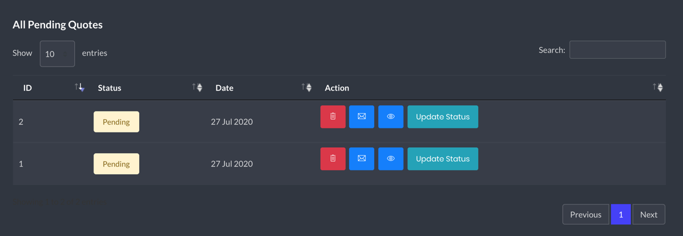Sort table by Status column arrows
683x236 pixels.
[x=197, y=88]
